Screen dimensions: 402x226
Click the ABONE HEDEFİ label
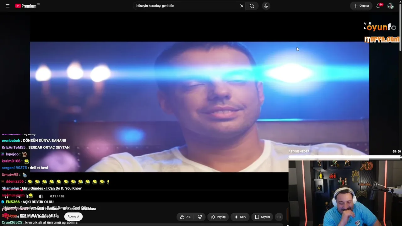(300, 152)
